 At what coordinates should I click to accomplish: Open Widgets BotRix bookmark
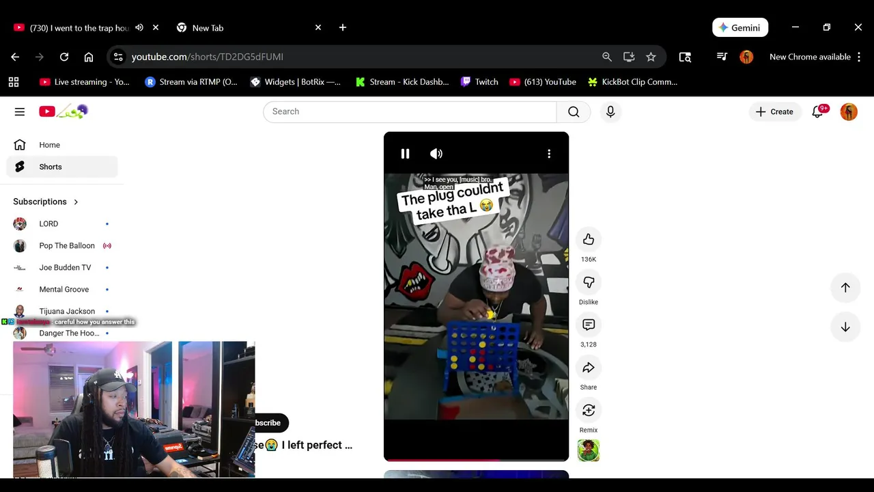[x=296, y=82]
